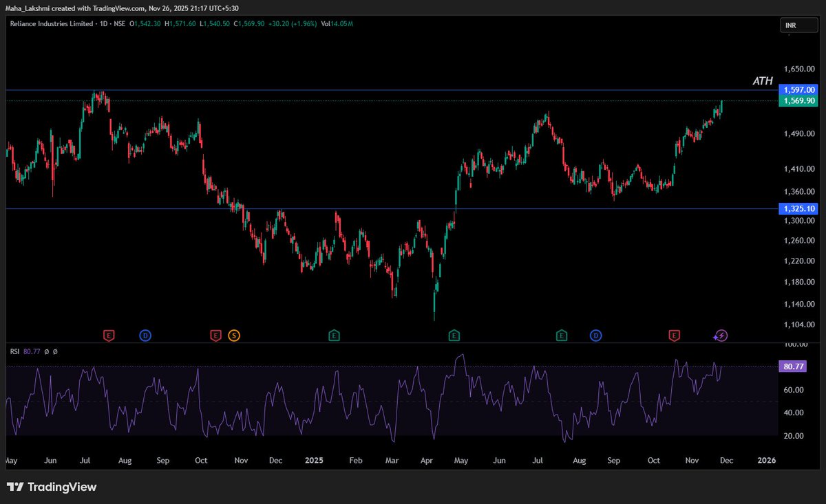The height and width of the screenshot is (504, 826).
Task: Select the ATH text annotation
Action: [763, 81]
